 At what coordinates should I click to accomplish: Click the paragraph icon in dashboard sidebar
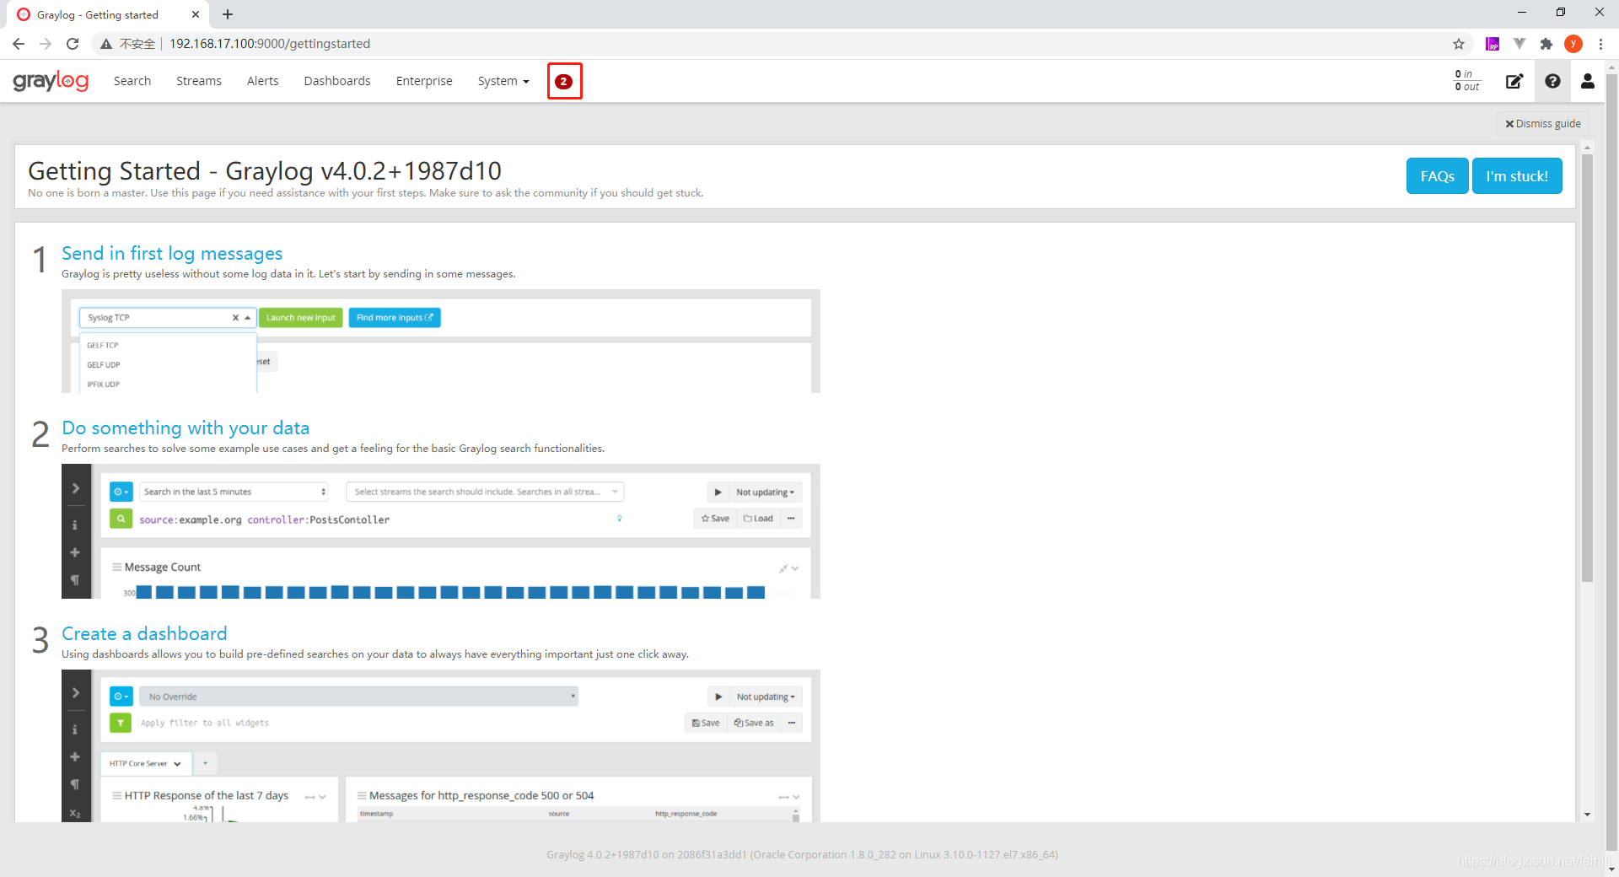click(x=75, y=784)
